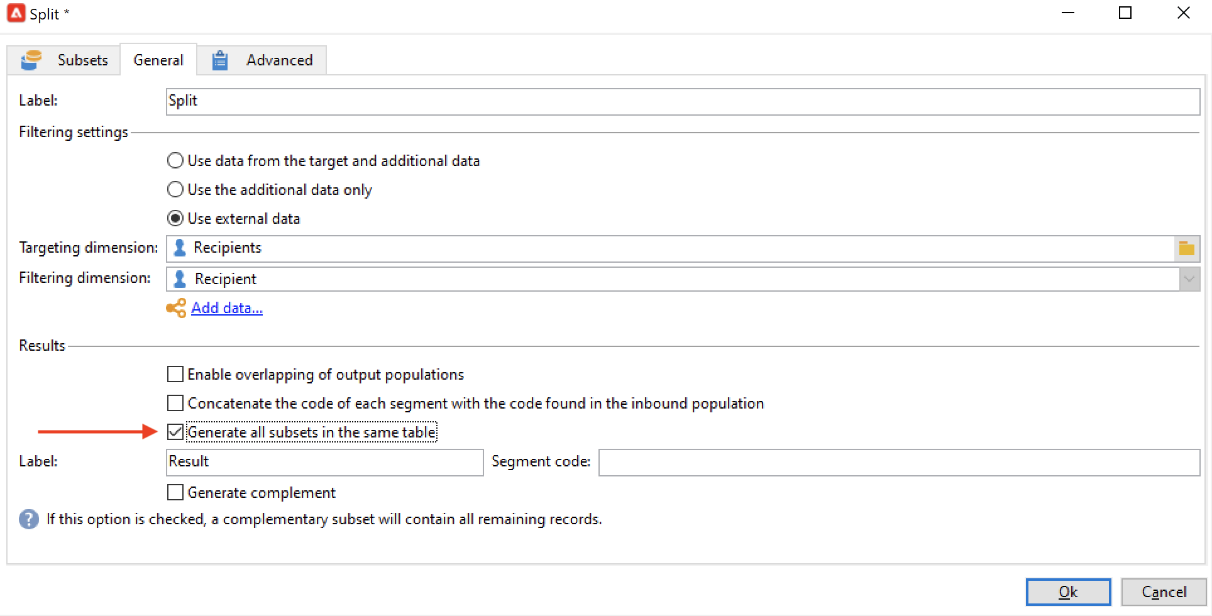Viewport: 1212px width, 616px height.
Task: Select 'Use data from the target and additional data'
Action: [175, 161]
